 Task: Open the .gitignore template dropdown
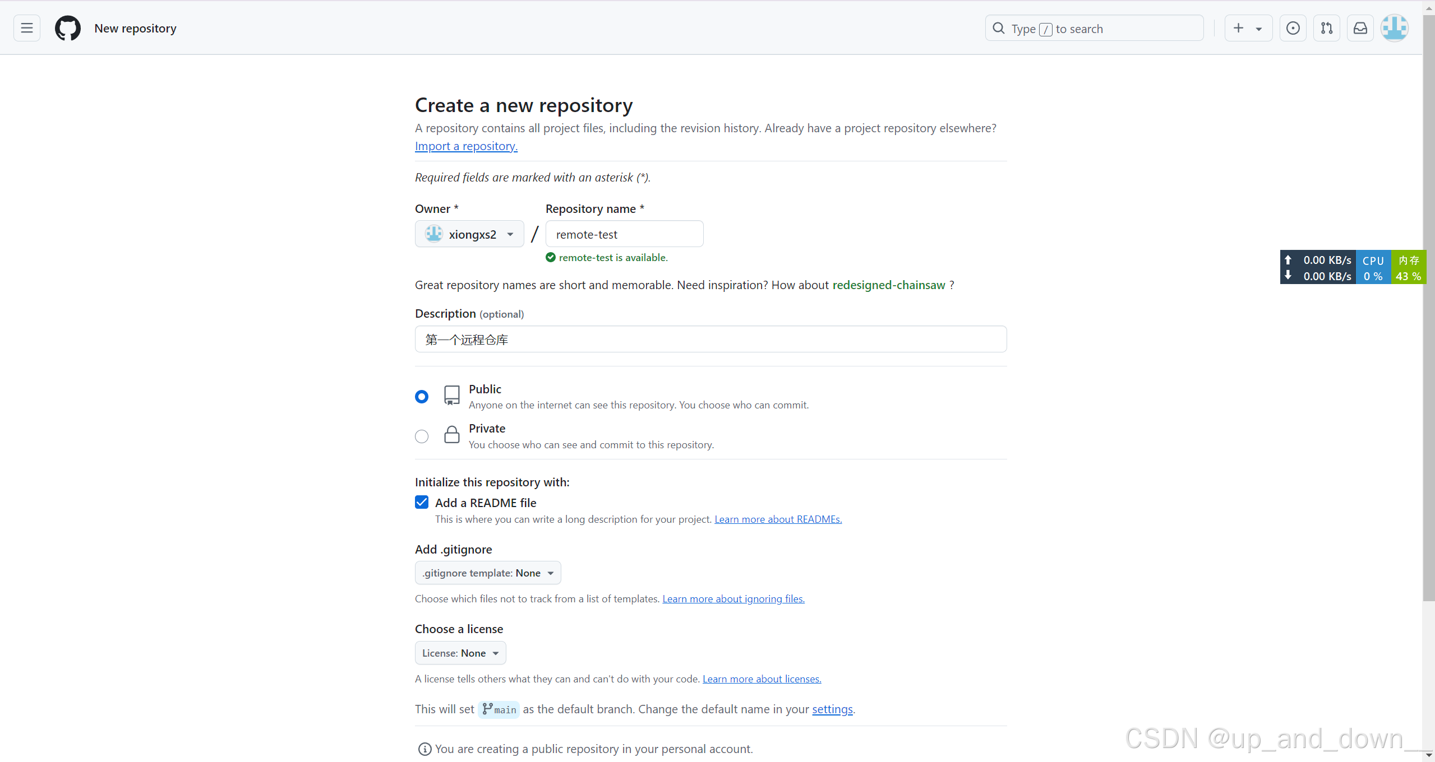coord(488,573)
